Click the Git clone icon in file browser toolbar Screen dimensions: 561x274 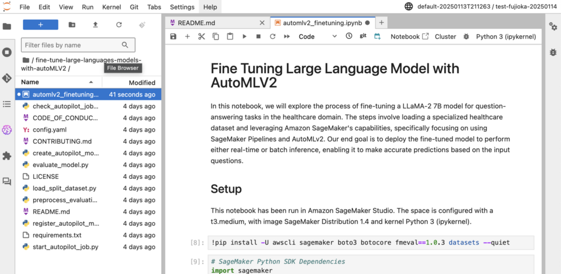(142, 25)
